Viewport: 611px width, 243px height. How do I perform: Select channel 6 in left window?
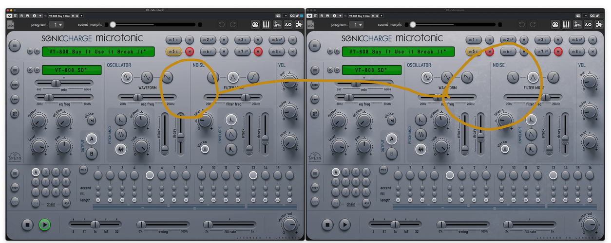[207, 51]
